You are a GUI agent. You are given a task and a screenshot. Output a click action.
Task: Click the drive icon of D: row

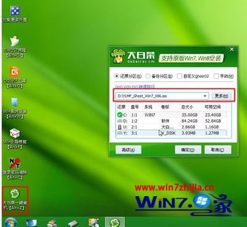coord(120,121)
